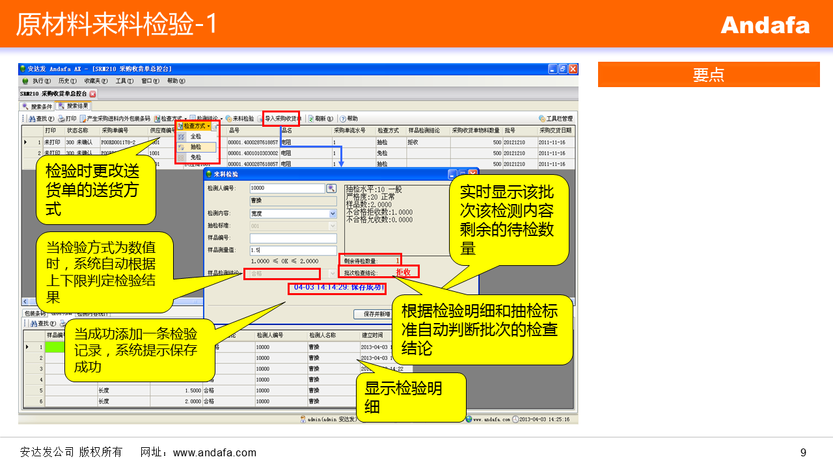Viewport: 833px width, 468px height.
Task: Close the SRM210 采购收货单总控台 tab
Action: [x=92, y=94]
